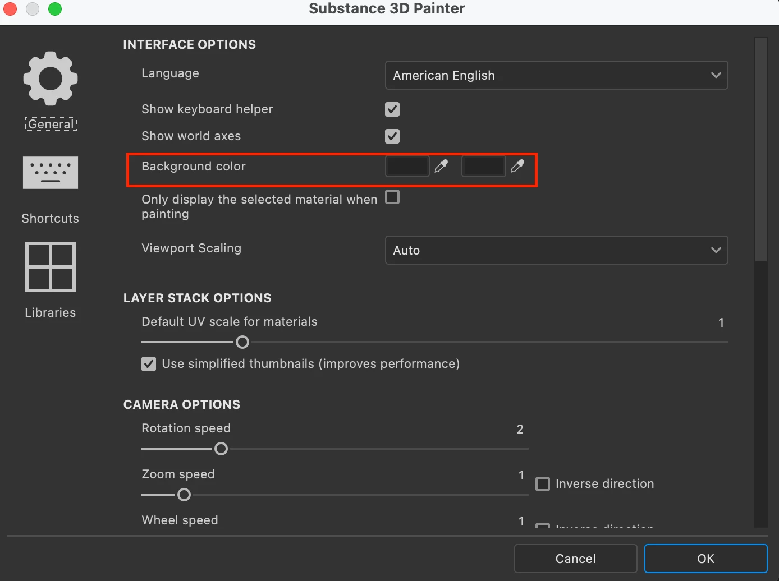
Task: Click the LAYER STACK OPTIONS heading
Action: pos(198,298)
